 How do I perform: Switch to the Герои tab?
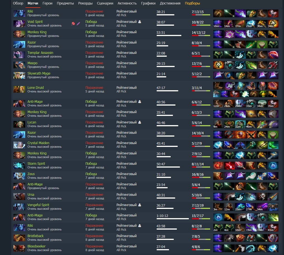48,3
